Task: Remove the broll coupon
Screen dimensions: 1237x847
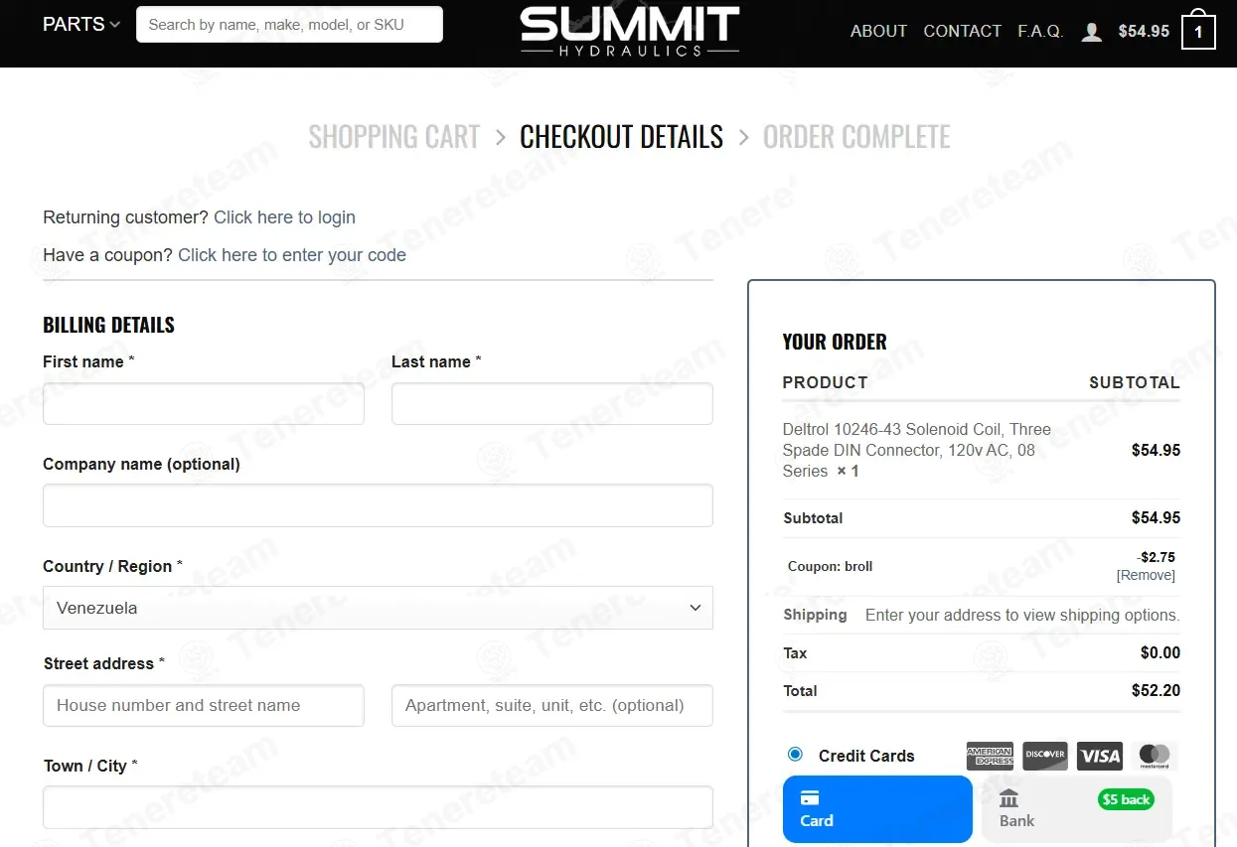Action: [x=1146, y=576]
